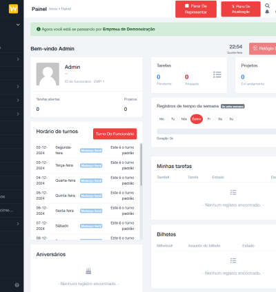This screenshot has height=292, width=276.
Task: Click Plano De Atualização button
Action: [241, 9]
